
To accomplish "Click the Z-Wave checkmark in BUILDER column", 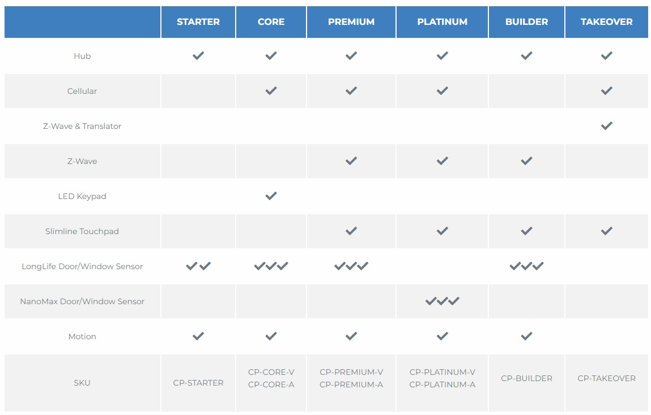I will 526,161.
